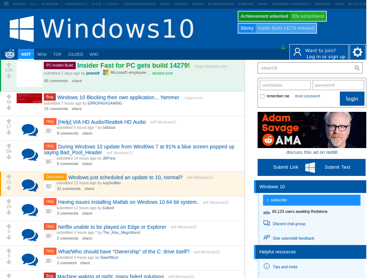Viewport: 371px width, 278px height.
Task: Switch to the NEW tab
Action: [42, 54]
